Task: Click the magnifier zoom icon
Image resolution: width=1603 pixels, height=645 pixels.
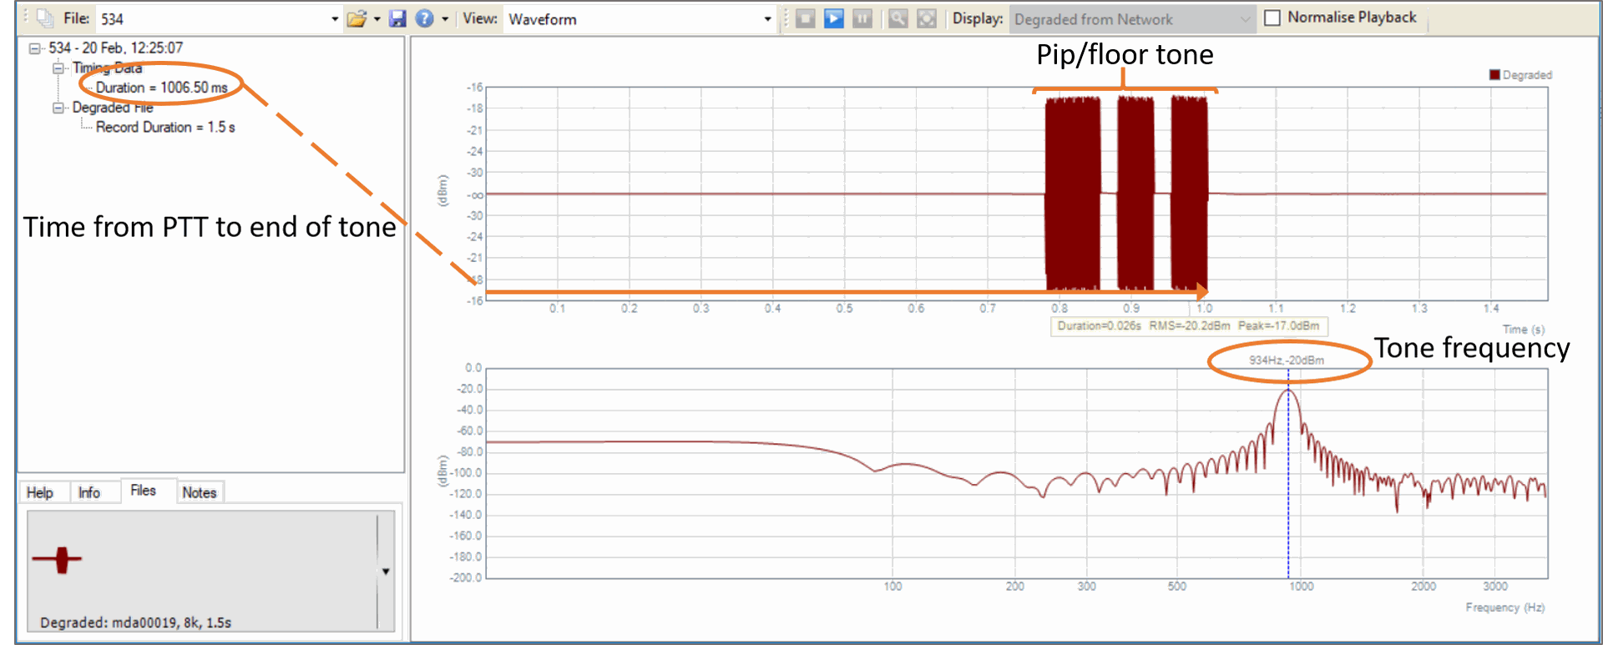Action: [x=898, y=18]
